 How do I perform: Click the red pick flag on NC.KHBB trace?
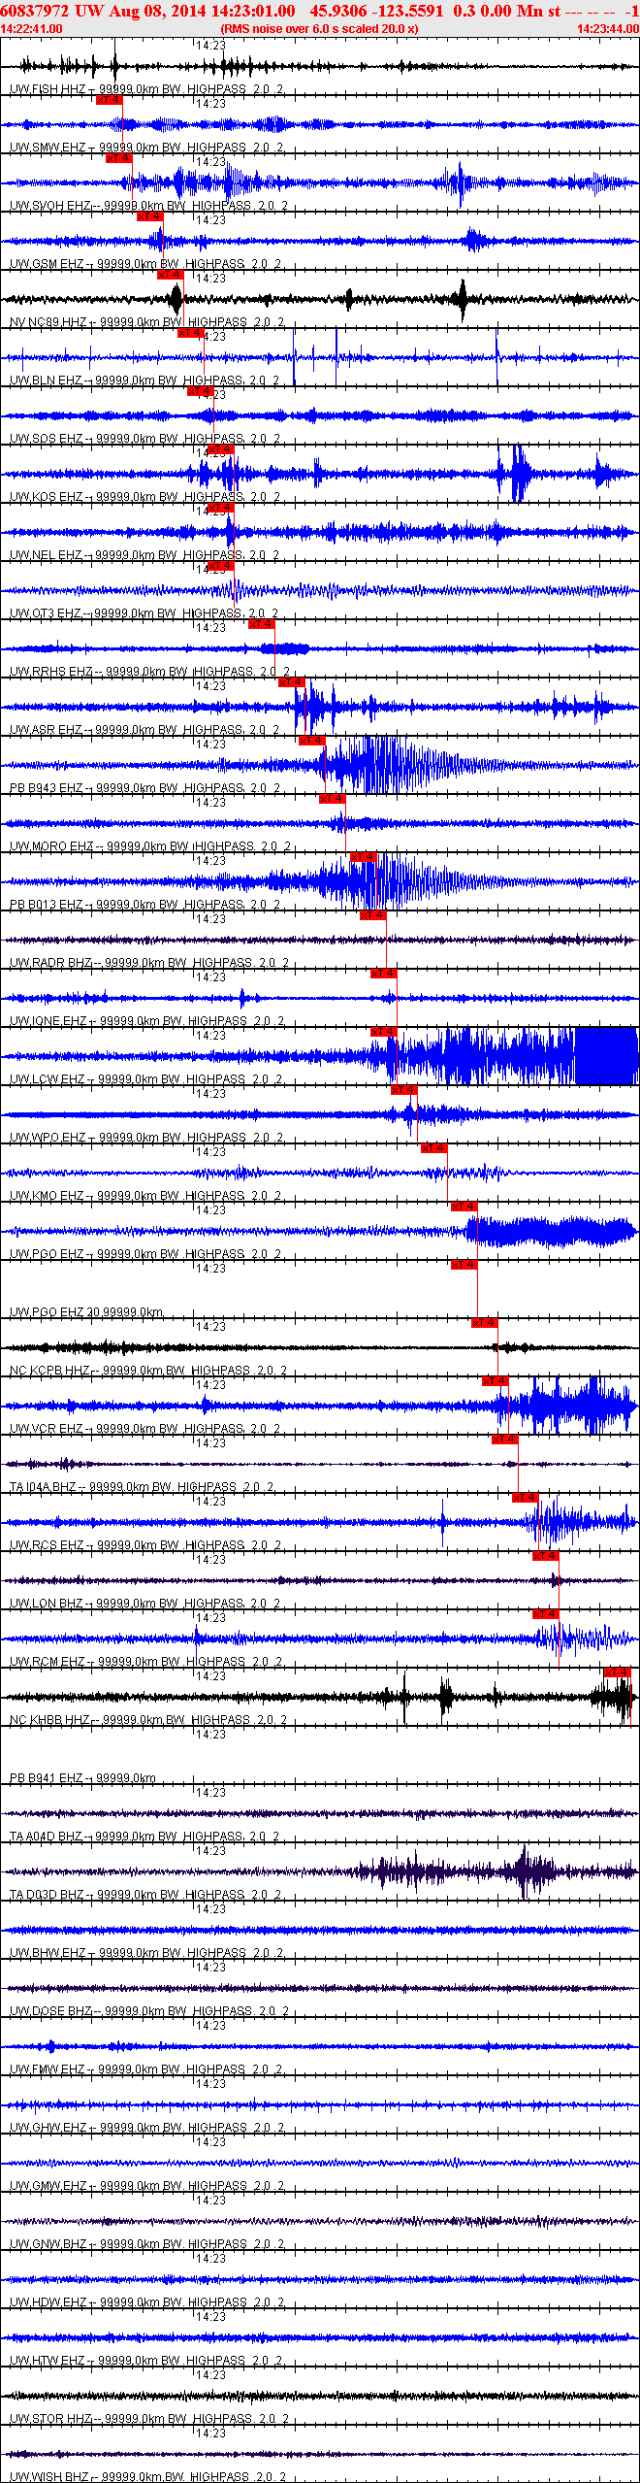pos(618,1672)
